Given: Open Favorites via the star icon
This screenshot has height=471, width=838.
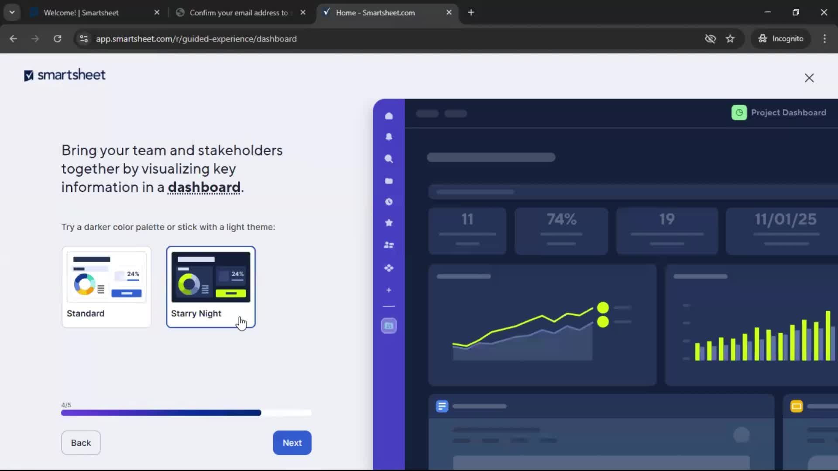Looking at the screenshot, I should tap(389, 223).
